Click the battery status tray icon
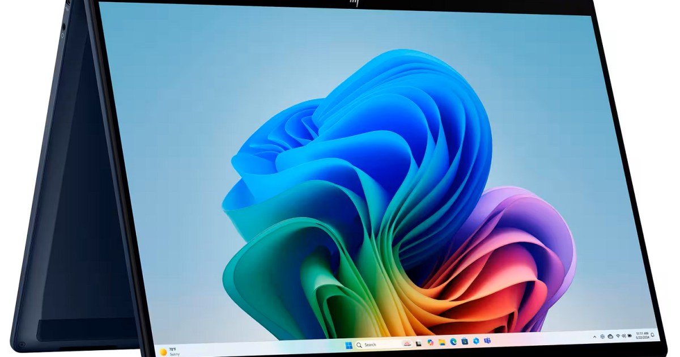Viewport: 680px width, 357px height. (x=630, y=335)
